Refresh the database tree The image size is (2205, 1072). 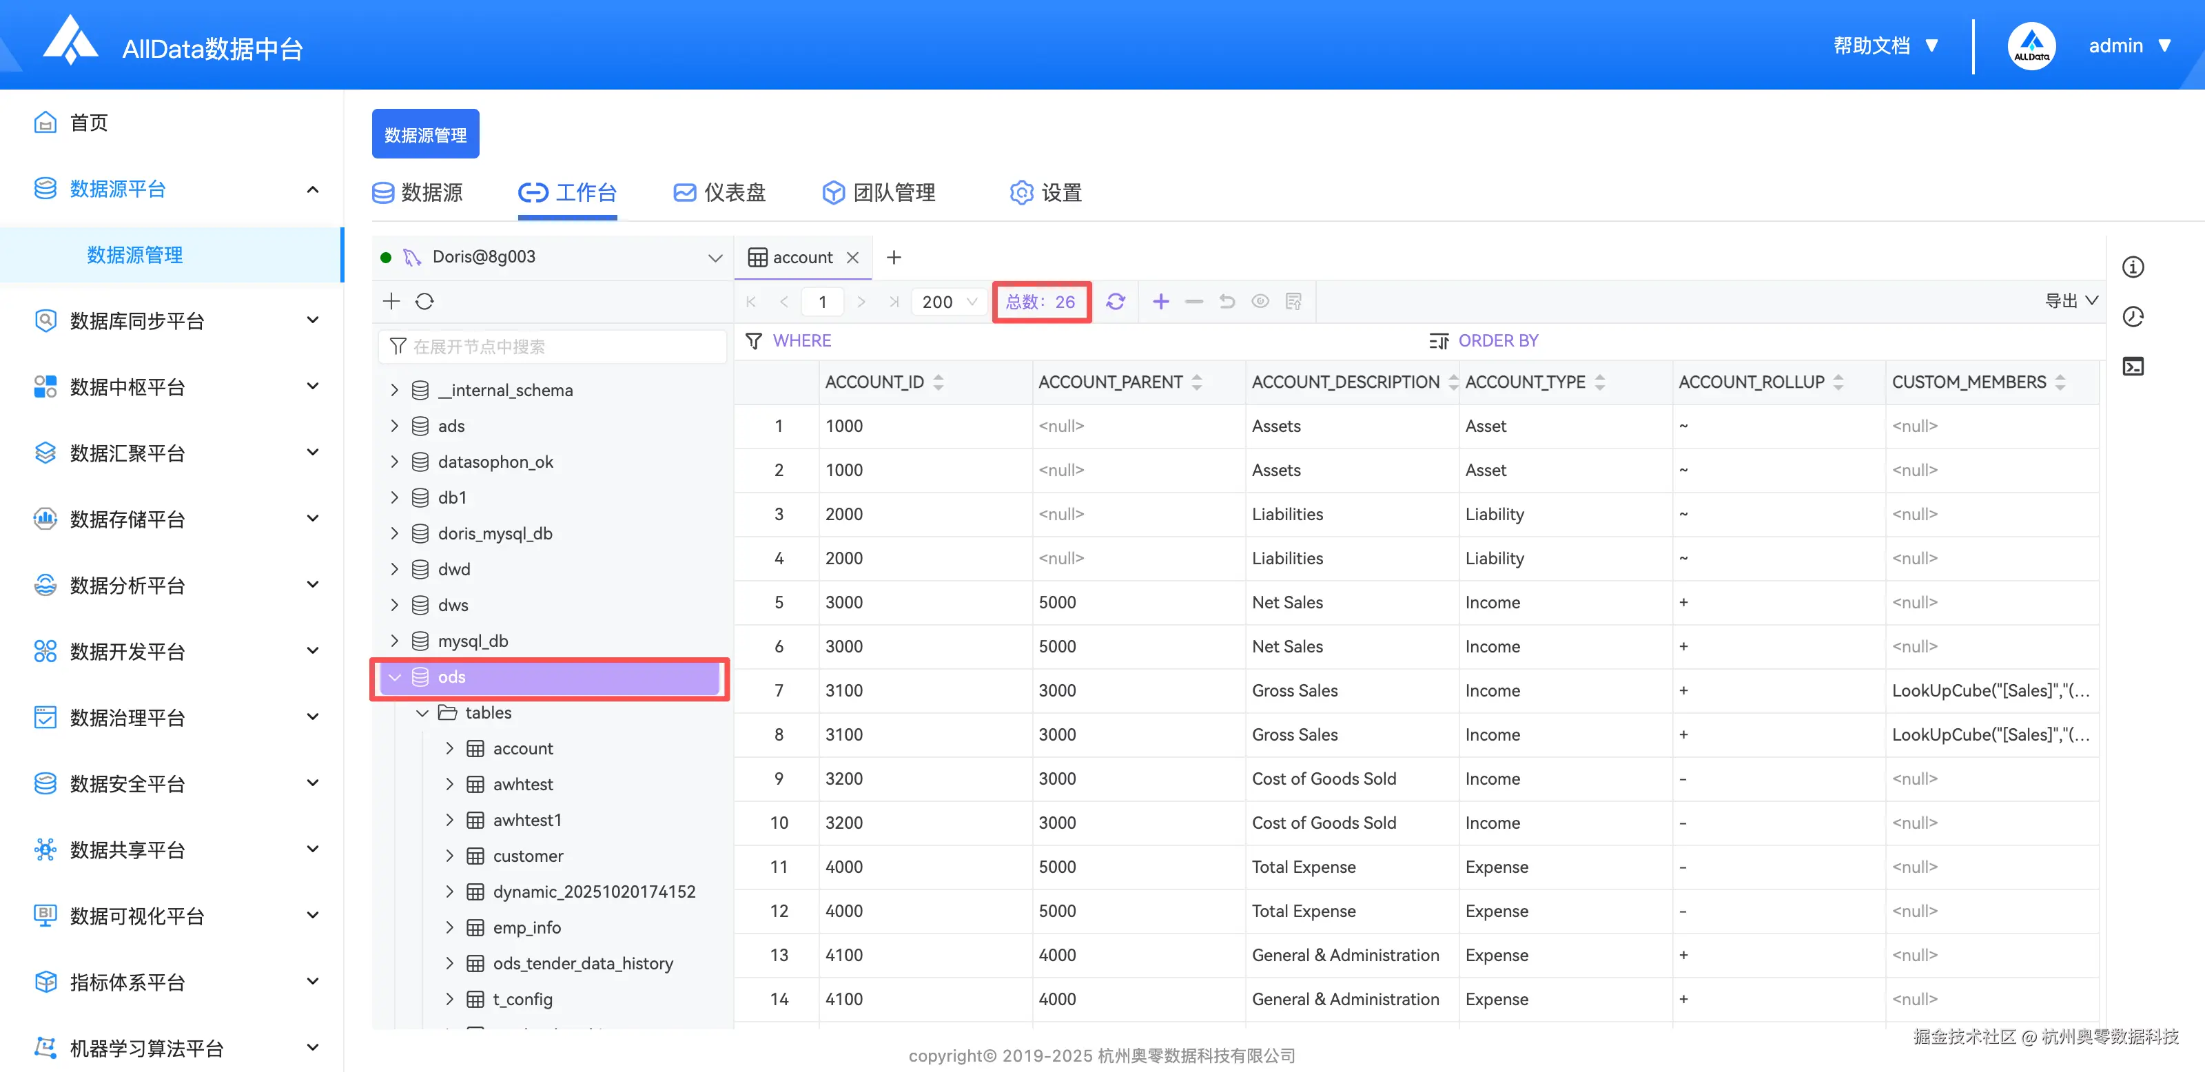[x=424, y=301]
